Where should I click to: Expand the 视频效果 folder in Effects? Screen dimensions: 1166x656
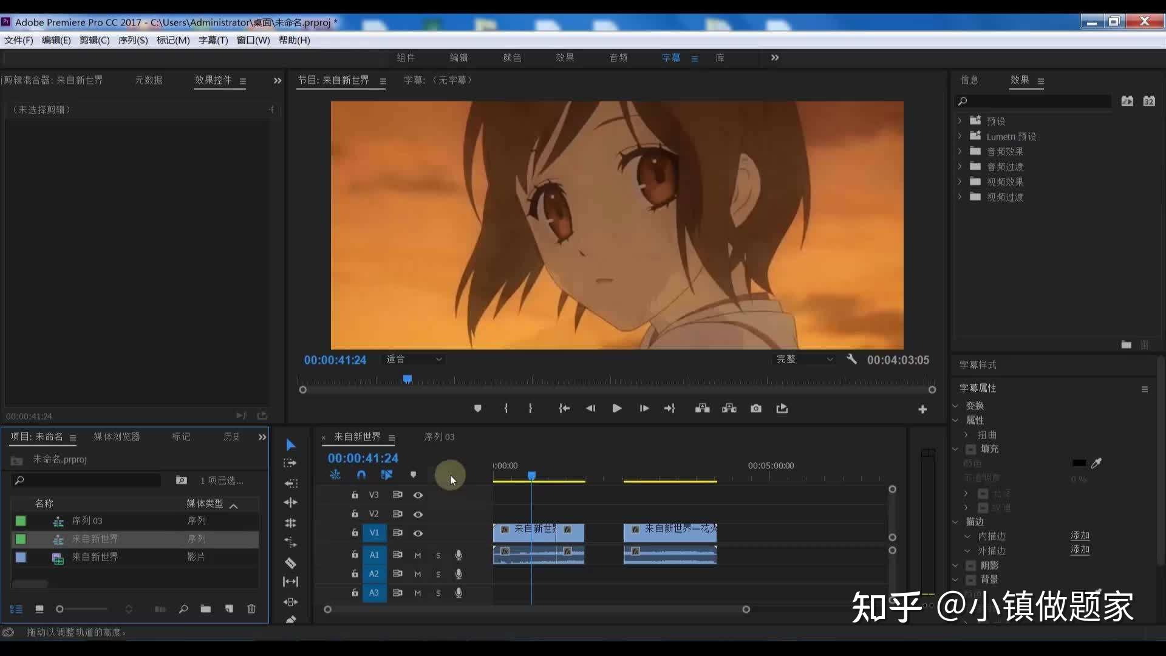click(x=960, y=182)
